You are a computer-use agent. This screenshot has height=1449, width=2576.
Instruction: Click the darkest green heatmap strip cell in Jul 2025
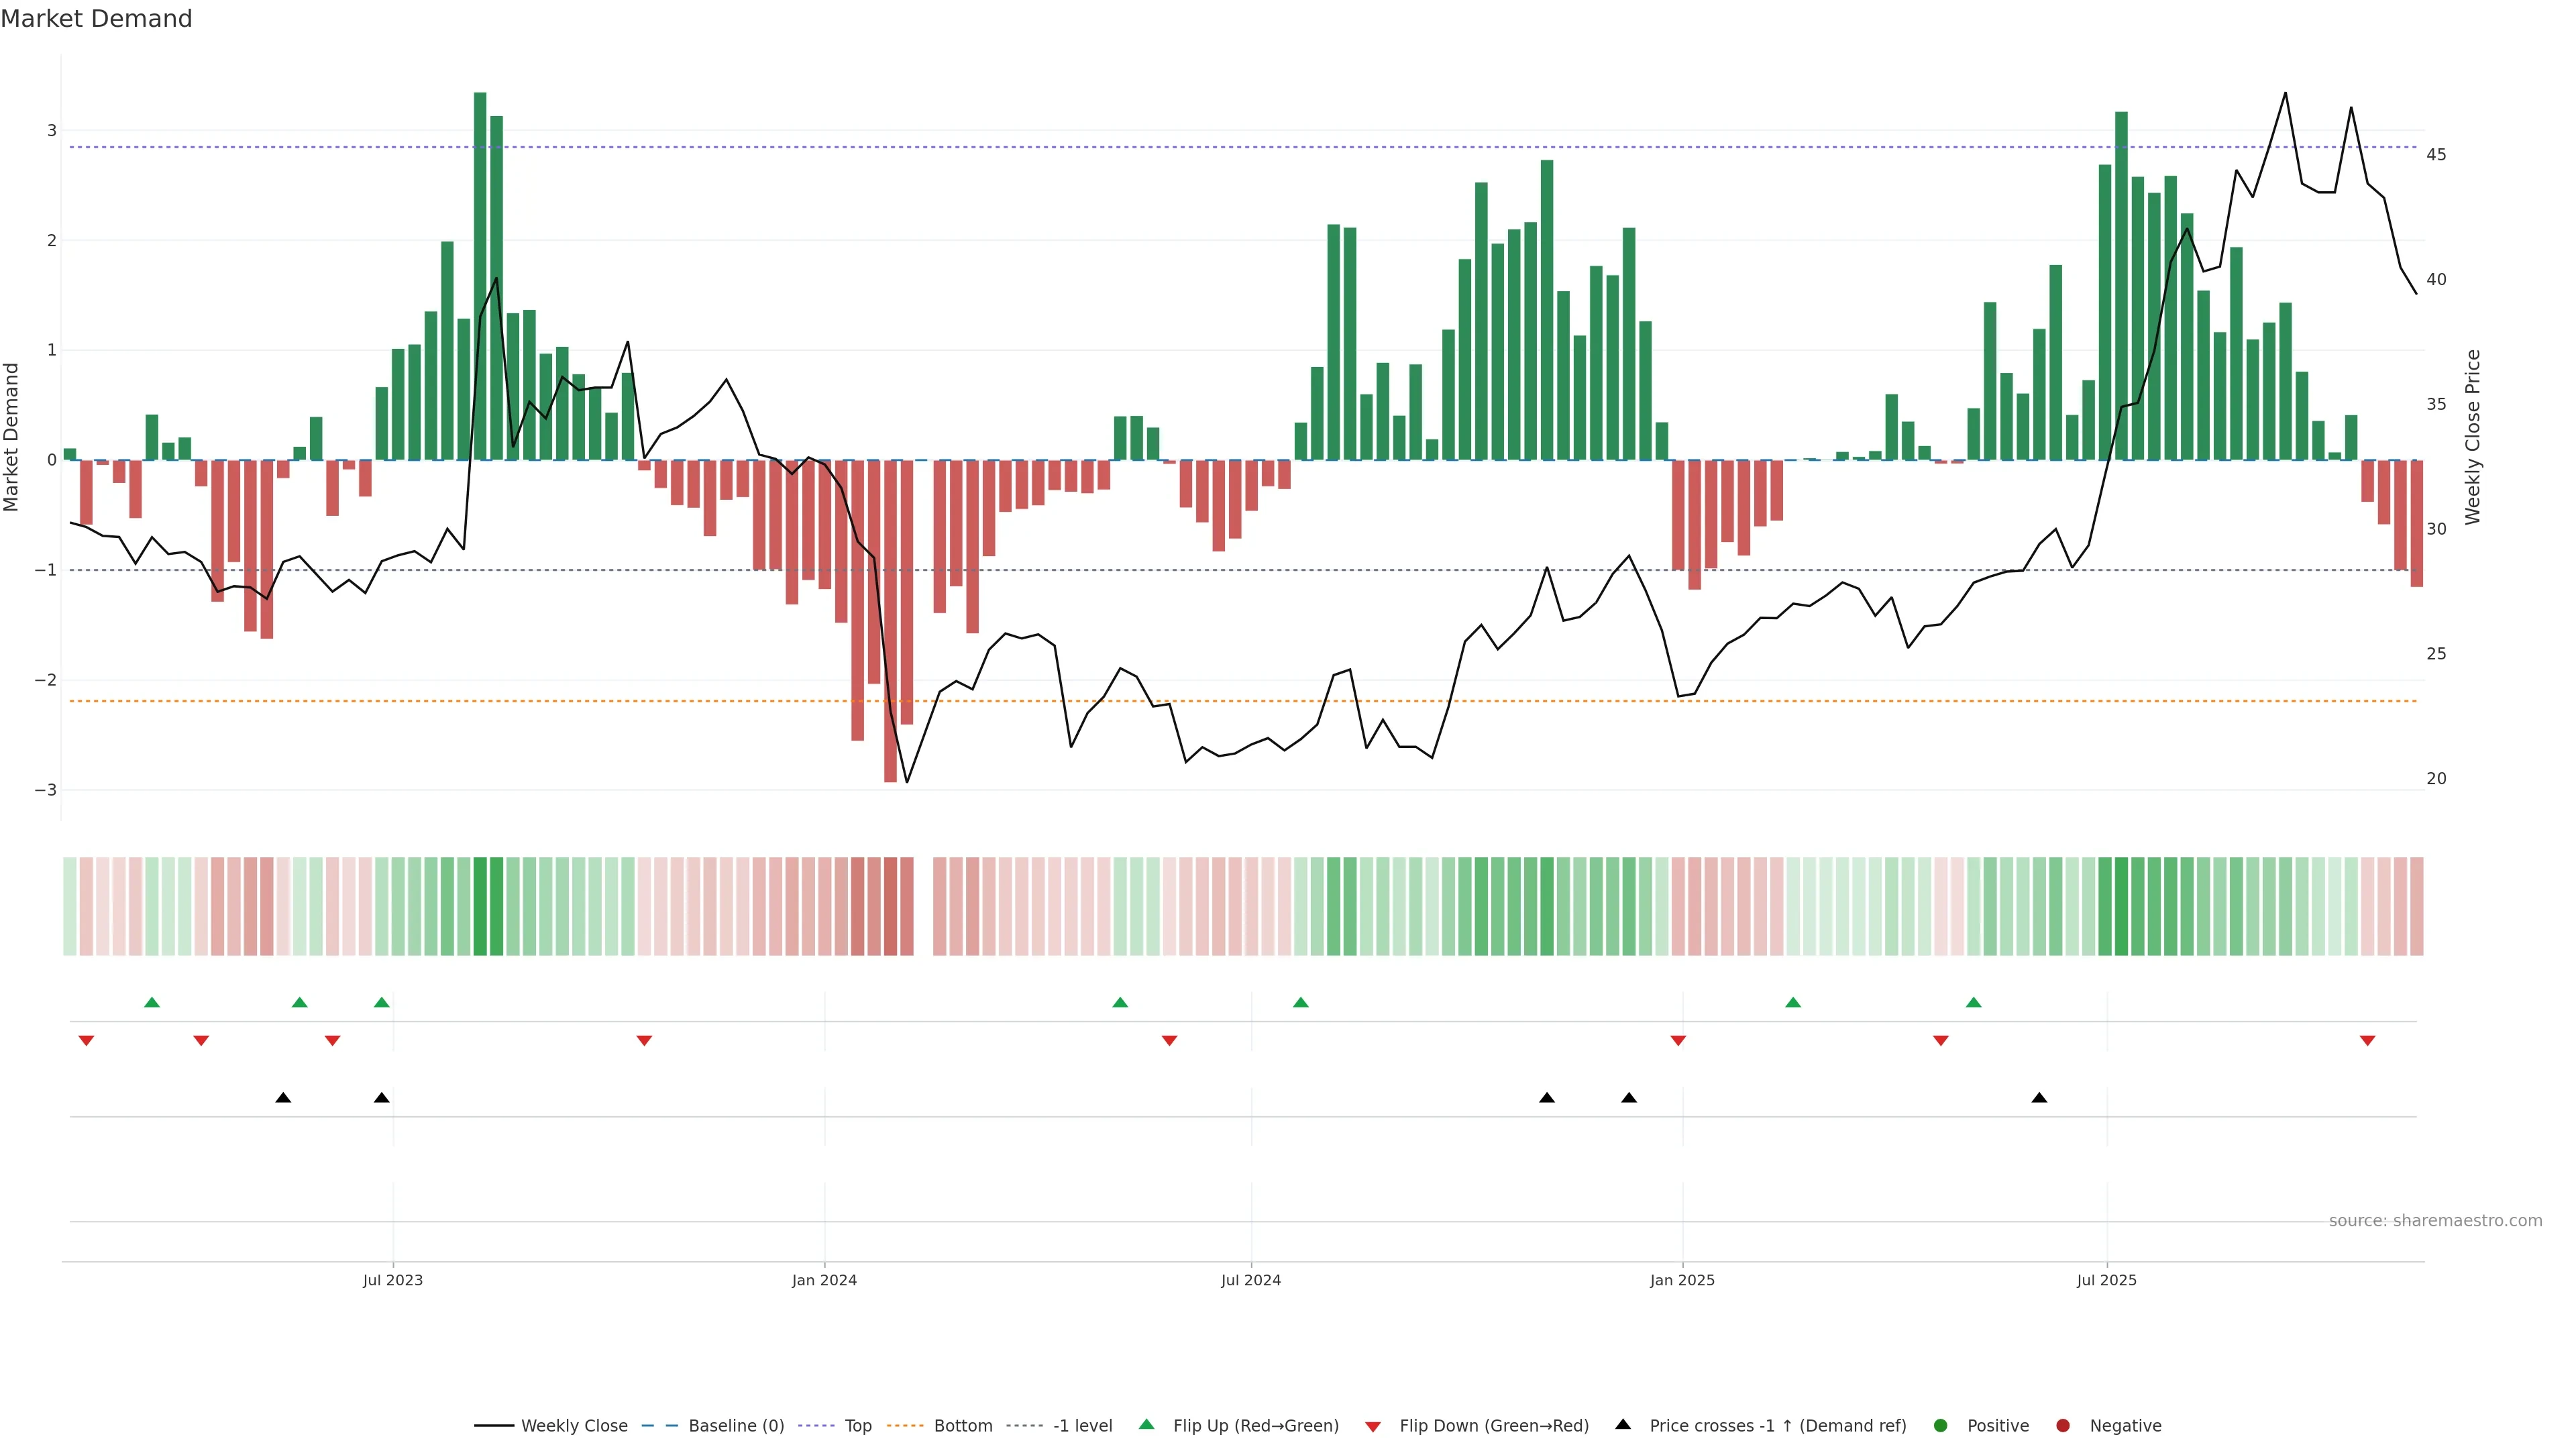click(2121, 906)
